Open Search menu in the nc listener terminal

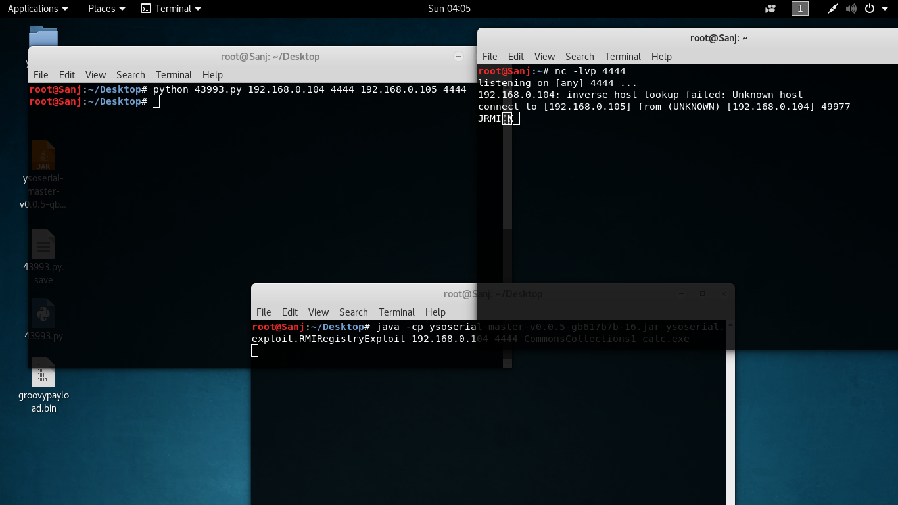pos(580,57)
